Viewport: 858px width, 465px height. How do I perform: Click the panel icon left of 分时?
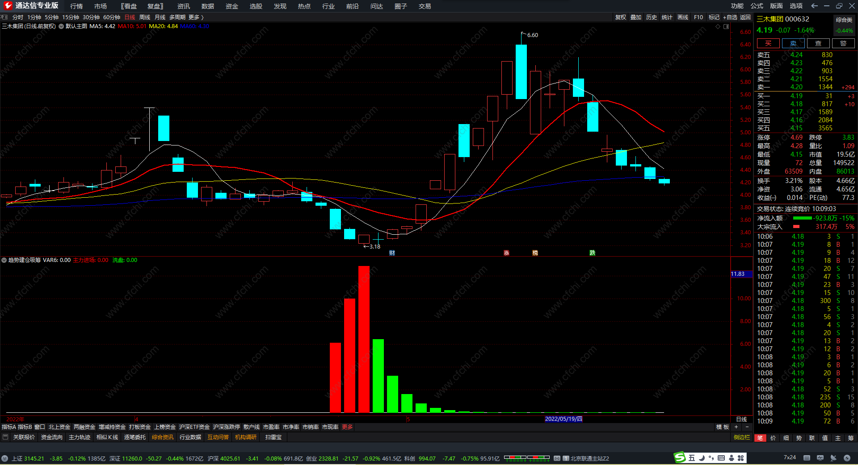coord(5,17)
